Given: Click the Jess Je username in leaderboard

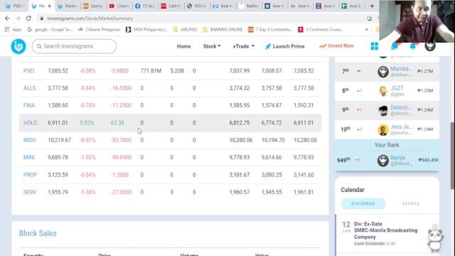Looking at the screenshot, I should tap(401, 127).
